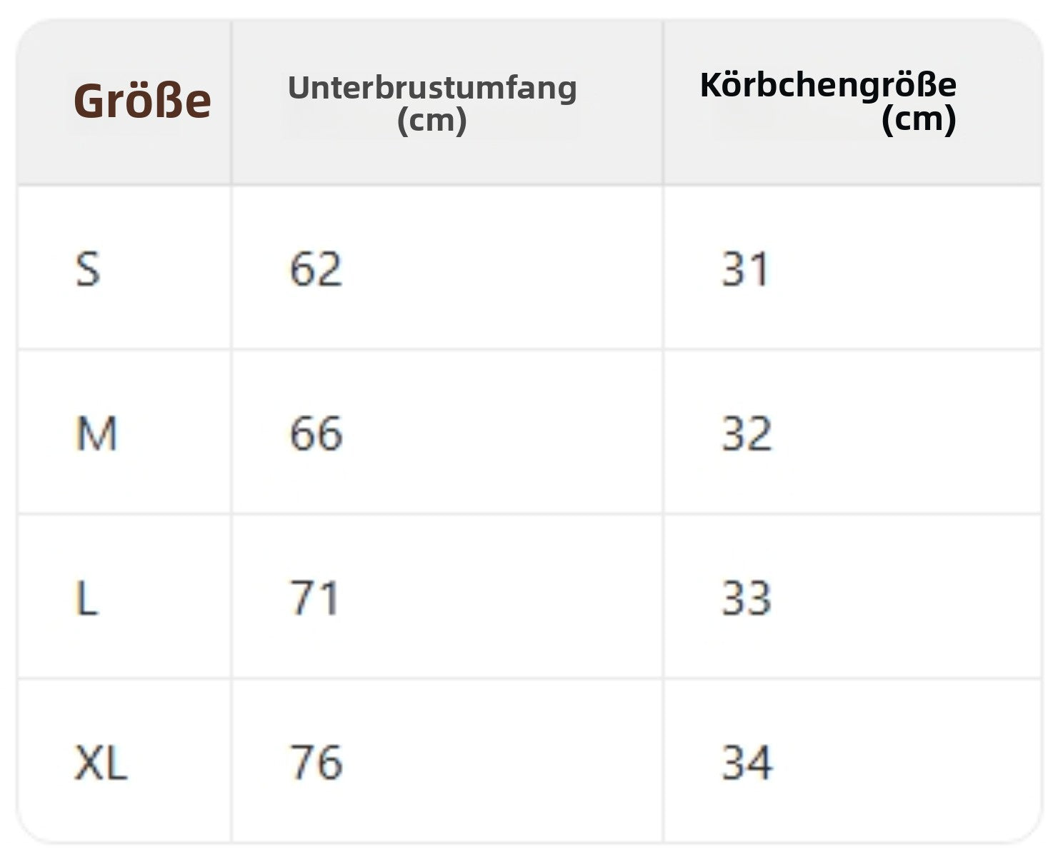
Task: Click the Unterbrustumfang header word
Action: [x=431, y=87]
